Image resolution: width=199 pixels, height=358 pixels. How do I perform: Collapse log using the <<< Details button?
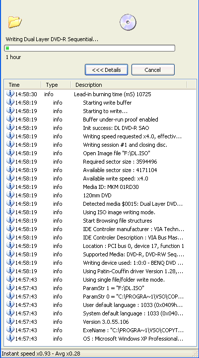106,69
